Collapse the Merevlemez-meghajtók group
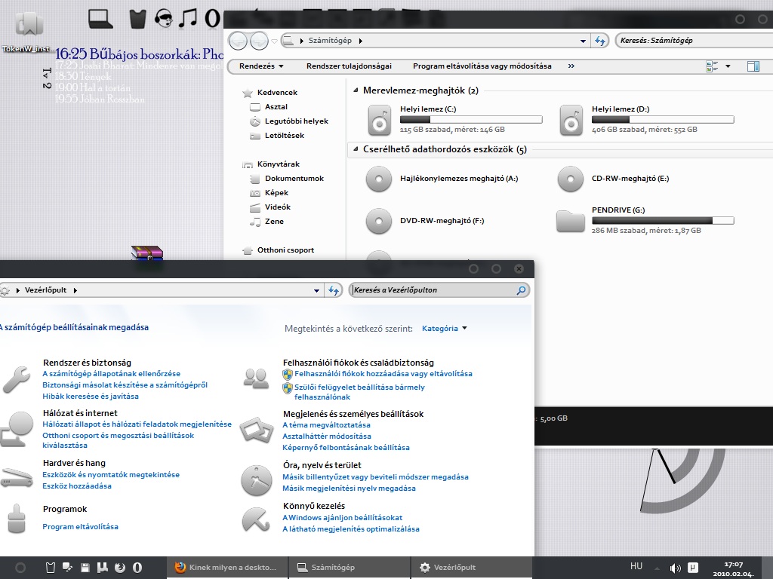The image size is (773, 579). tap(356, 90)
